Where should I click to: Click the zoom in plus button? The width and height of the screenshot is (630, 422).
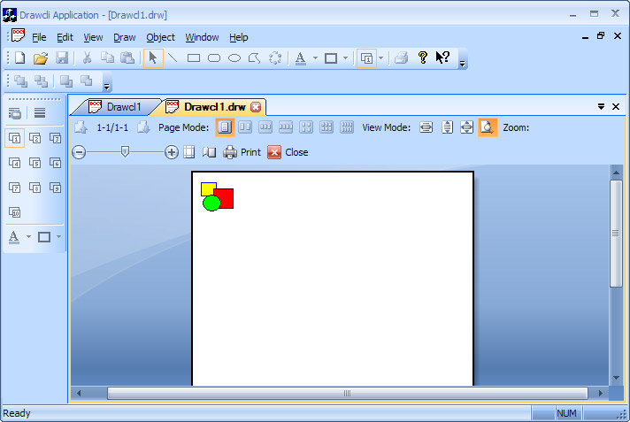point(172,152)
